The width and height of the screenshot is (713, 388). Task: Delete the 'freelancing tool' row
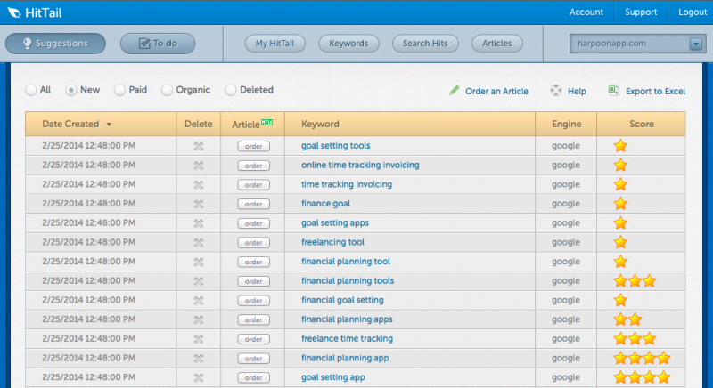(198, 243)
